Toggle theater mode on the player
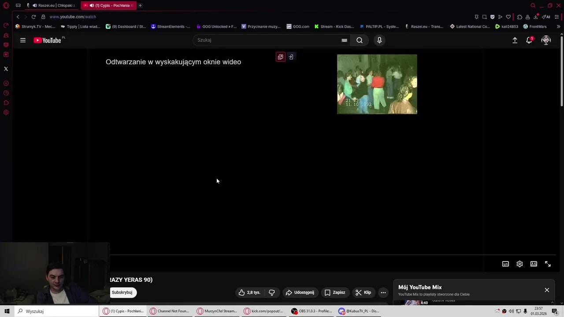Screen dimensions: 564x317 pyautogui.click(x=534, y=264)
